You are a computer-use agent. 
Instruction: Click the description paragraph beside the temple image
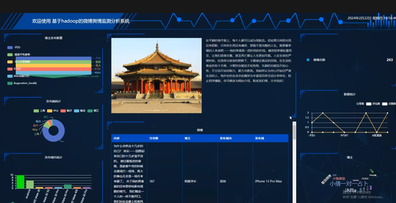249,61
